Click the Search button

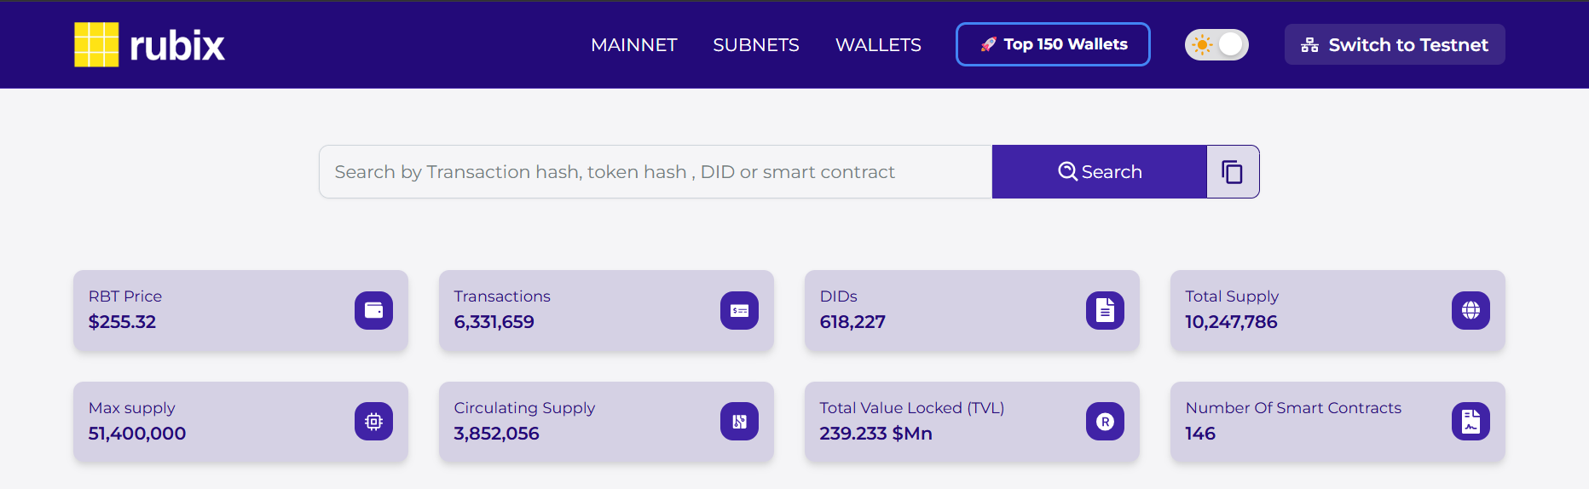1100,172
